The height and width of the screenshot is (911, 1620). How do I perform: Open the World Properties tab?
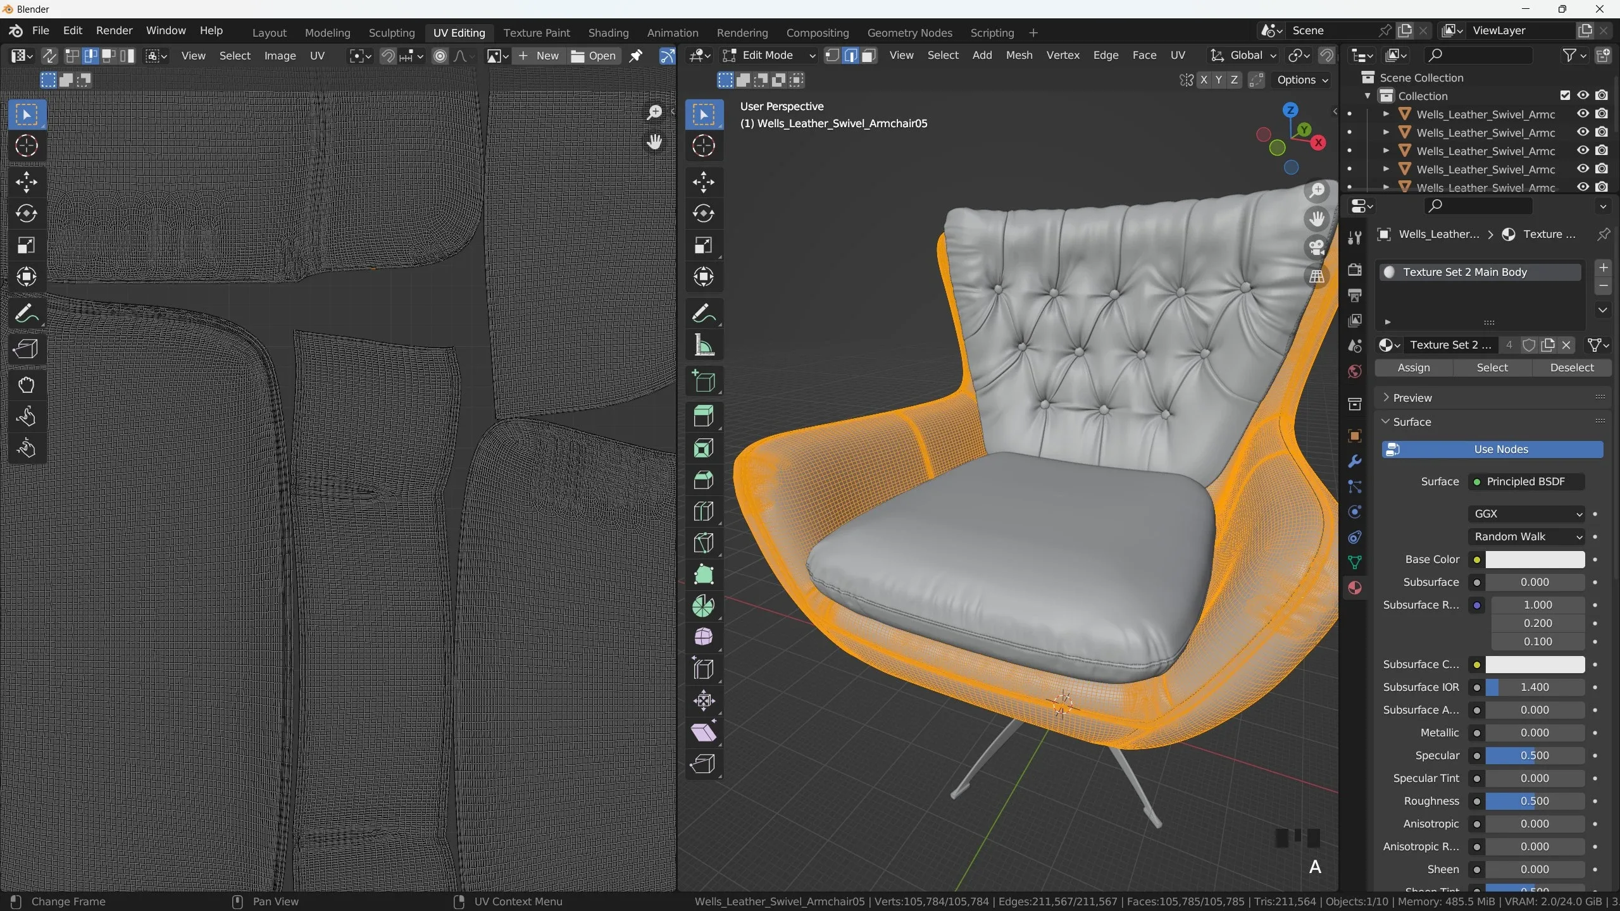(x=1354, y=372)
